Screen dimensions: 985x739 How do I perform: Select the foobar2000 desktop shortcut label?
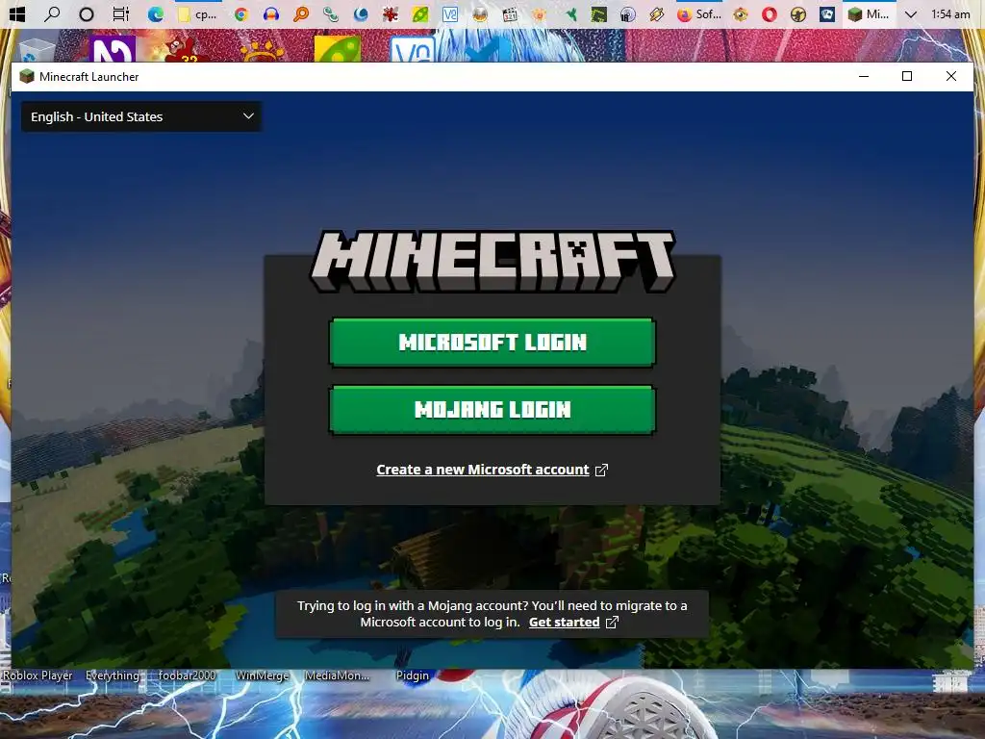pos(188,675)
